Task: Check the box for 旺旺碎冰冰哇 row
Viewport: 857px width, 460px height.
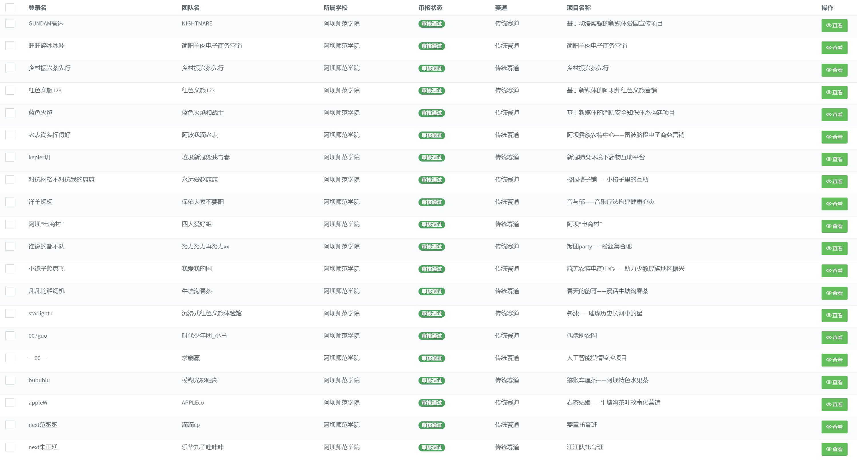Action: click(x=10, y=45)
